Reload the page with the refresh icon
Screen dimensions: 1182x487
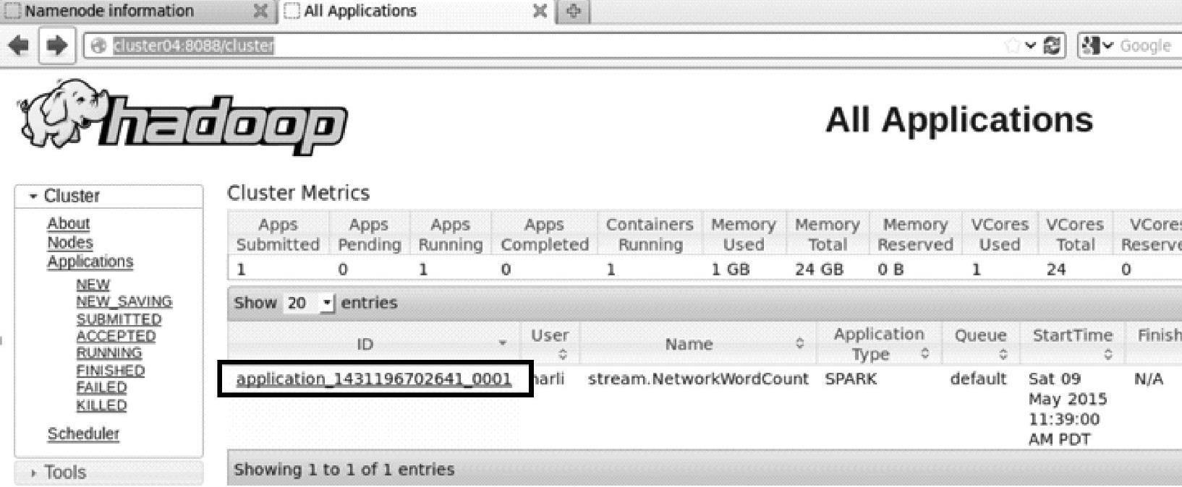pos(1053,46)
